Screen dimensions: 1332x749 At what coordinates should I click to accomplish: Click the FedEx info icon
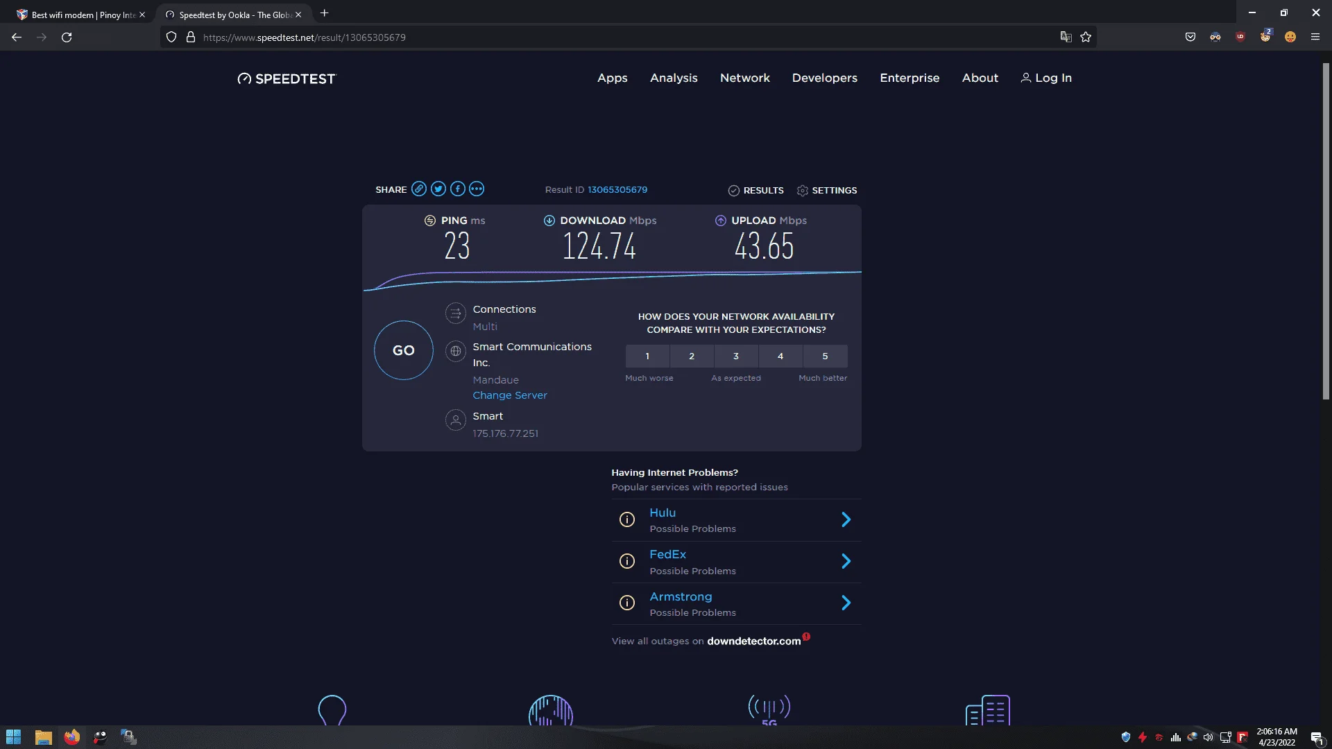point(627,561)
